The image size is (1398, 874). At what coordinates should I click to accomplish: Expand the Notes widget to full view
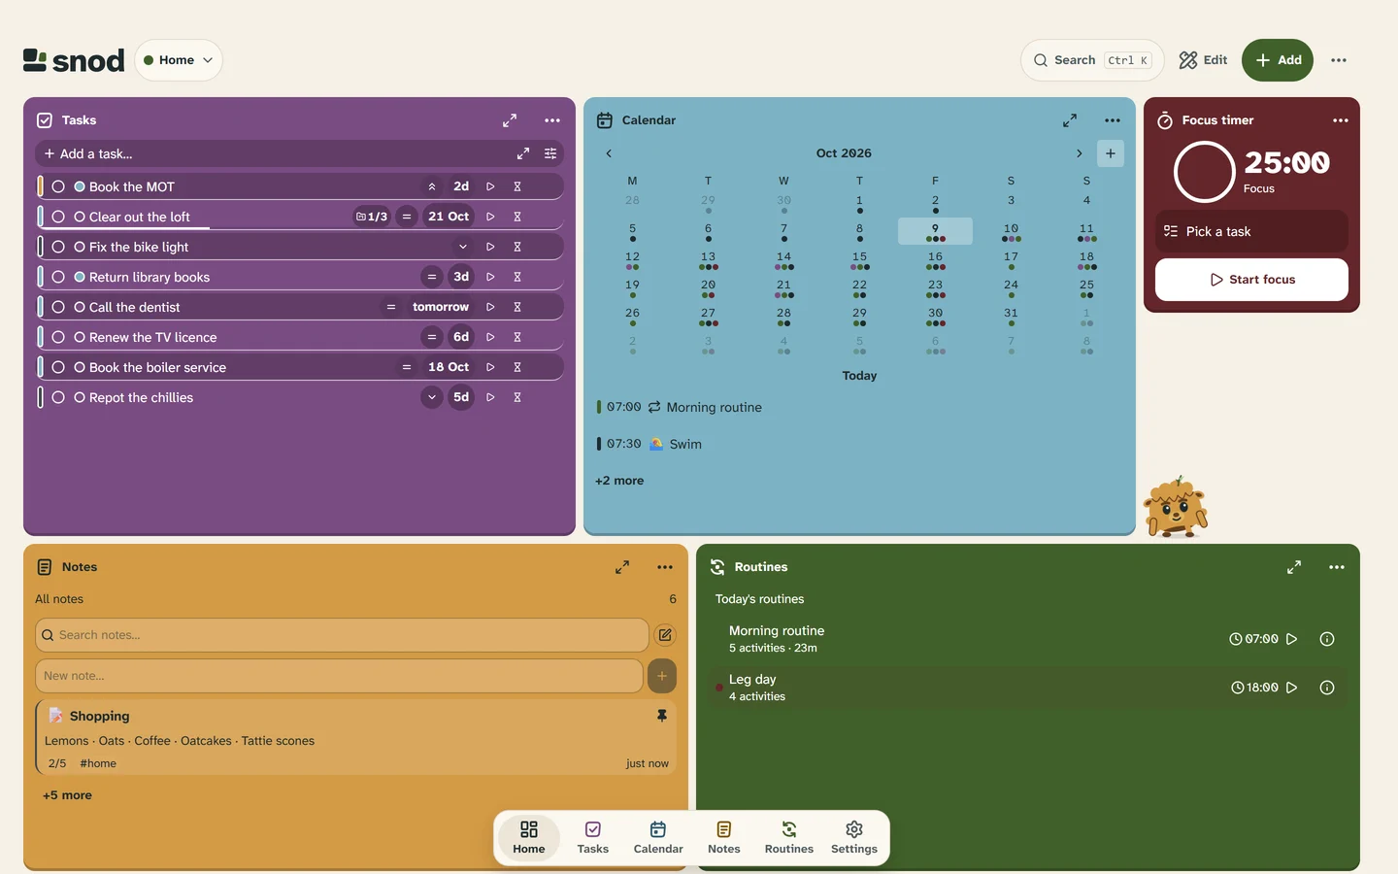[x=622, y=567]
